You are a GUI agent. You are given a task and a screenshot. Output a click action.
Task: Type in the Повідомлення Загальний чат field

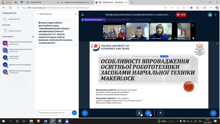[54, 113]
